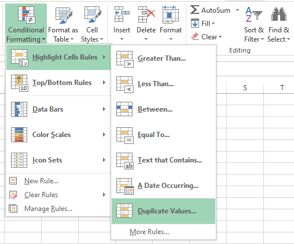
Task: Select column S header
Action: [245, 88]
